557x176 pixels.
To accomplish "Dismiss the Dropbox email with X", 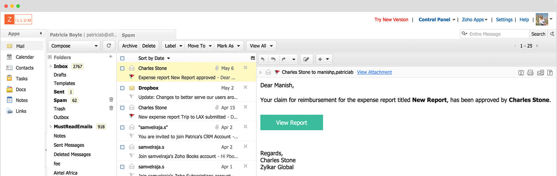I will click(245, 87).
